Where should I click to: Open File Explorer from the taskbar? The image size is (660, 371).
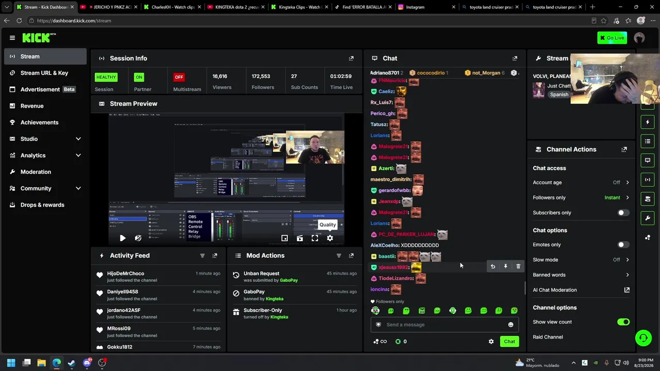[x=41, y=363]
